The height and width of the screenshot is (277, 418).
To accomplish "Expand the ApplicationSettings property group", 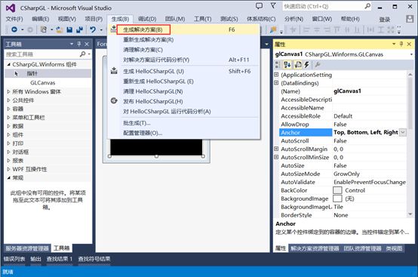I will click(276, 75).
